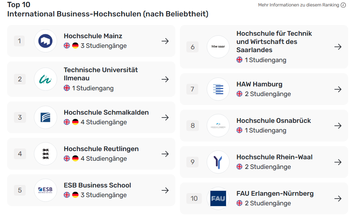The height and width of the screenshot is (220, 351).
Task: Click the HAW Hamburg heading
Action: (260, 84)
